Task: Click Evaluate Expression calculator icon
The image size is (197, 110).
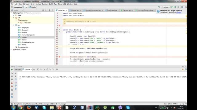Action: [57, 69]
